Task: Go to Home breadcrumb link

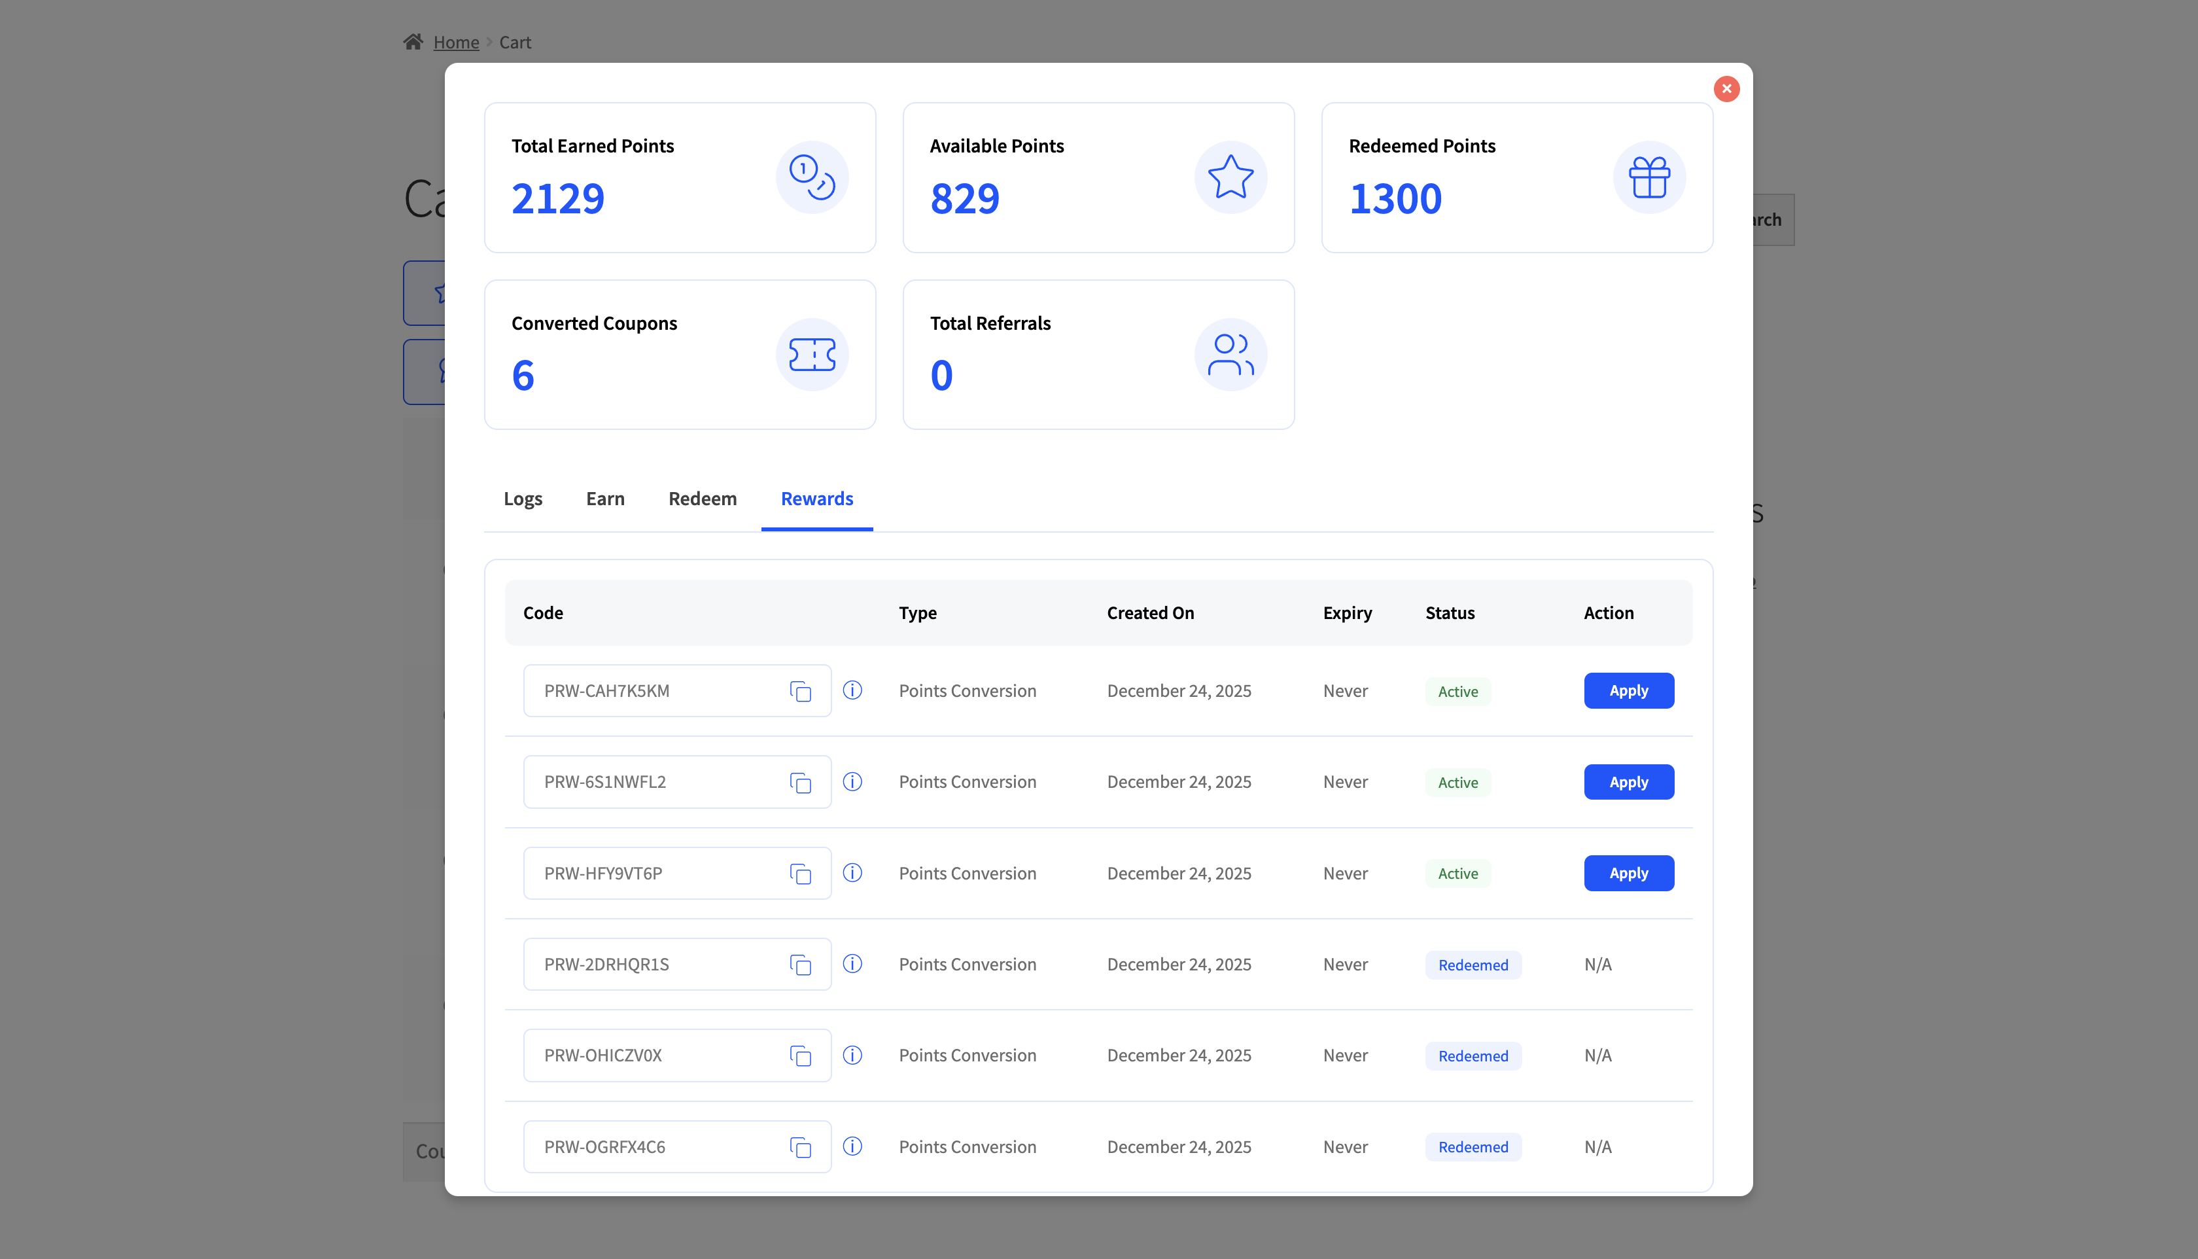Action: tap(455, 43)
